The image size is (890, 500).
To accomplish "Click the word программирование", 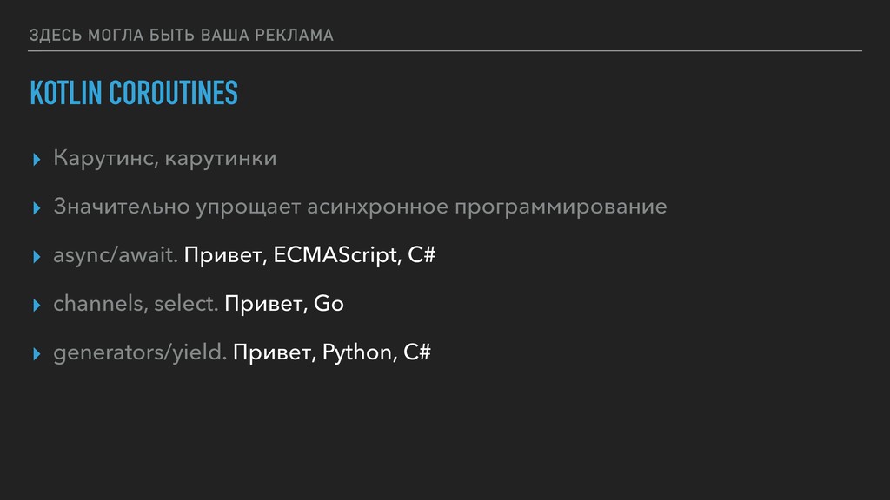I will pyautogui.click(x=561, y=208).
